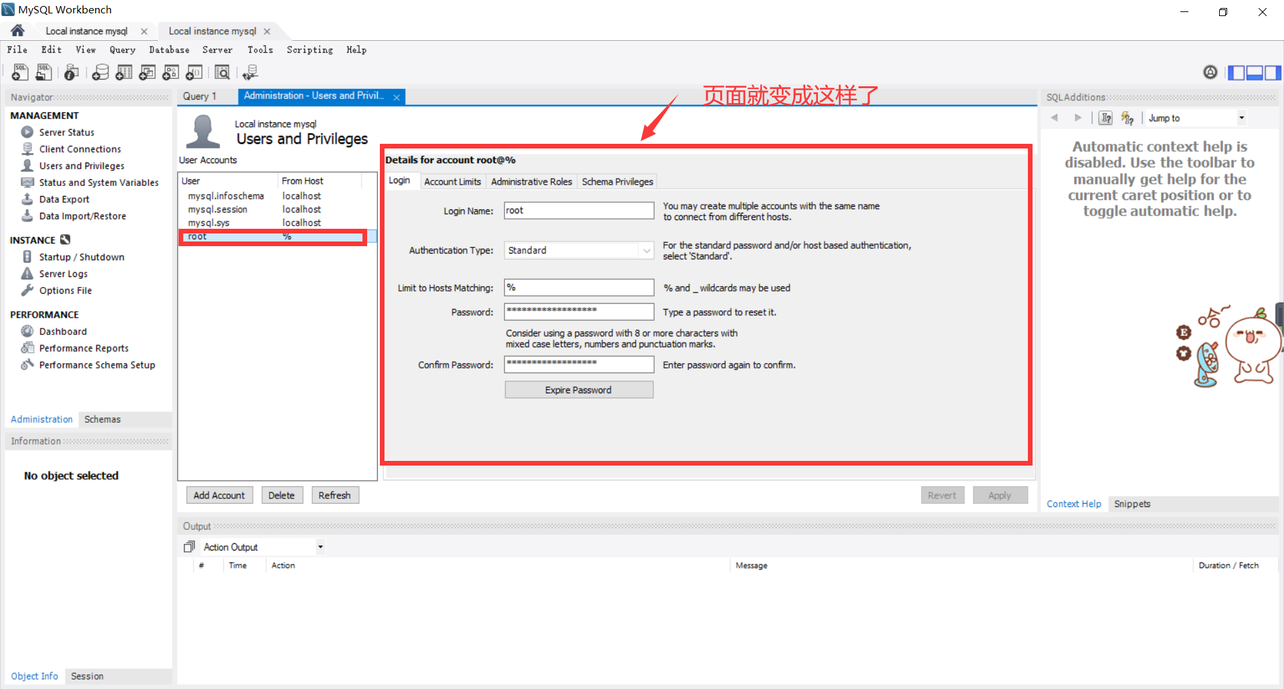
Task: Select the mysql.session user row
Action: [276, 209]
